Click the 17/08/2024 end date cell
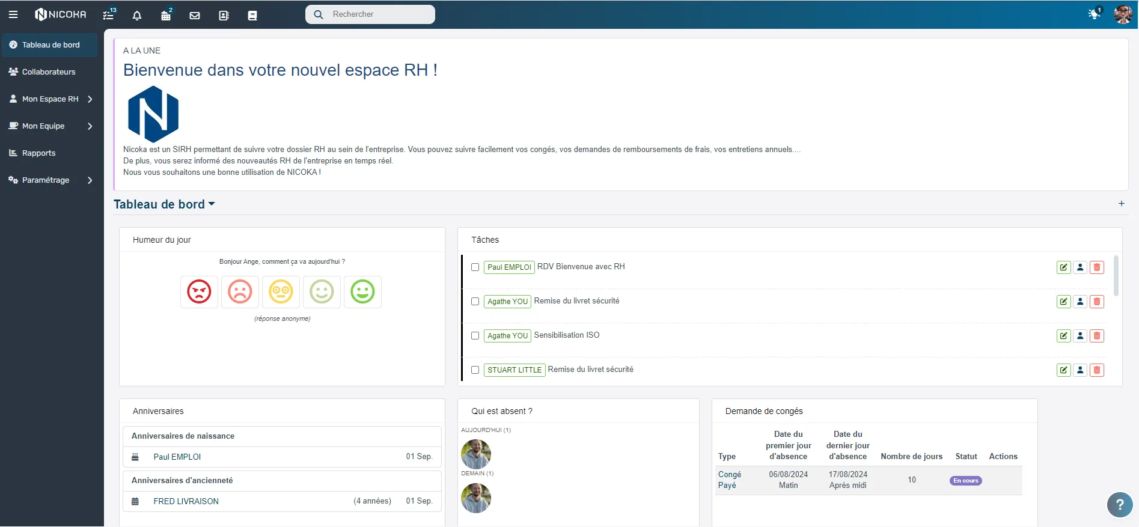The width and height of the screenshot is (1139, 527). (848, 480)
